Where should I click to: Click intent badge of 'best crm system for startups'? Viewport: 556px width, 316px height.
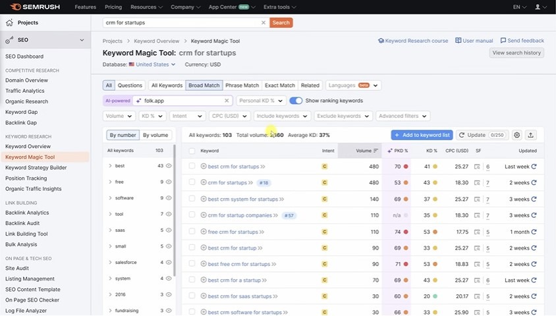coord(325,199)
